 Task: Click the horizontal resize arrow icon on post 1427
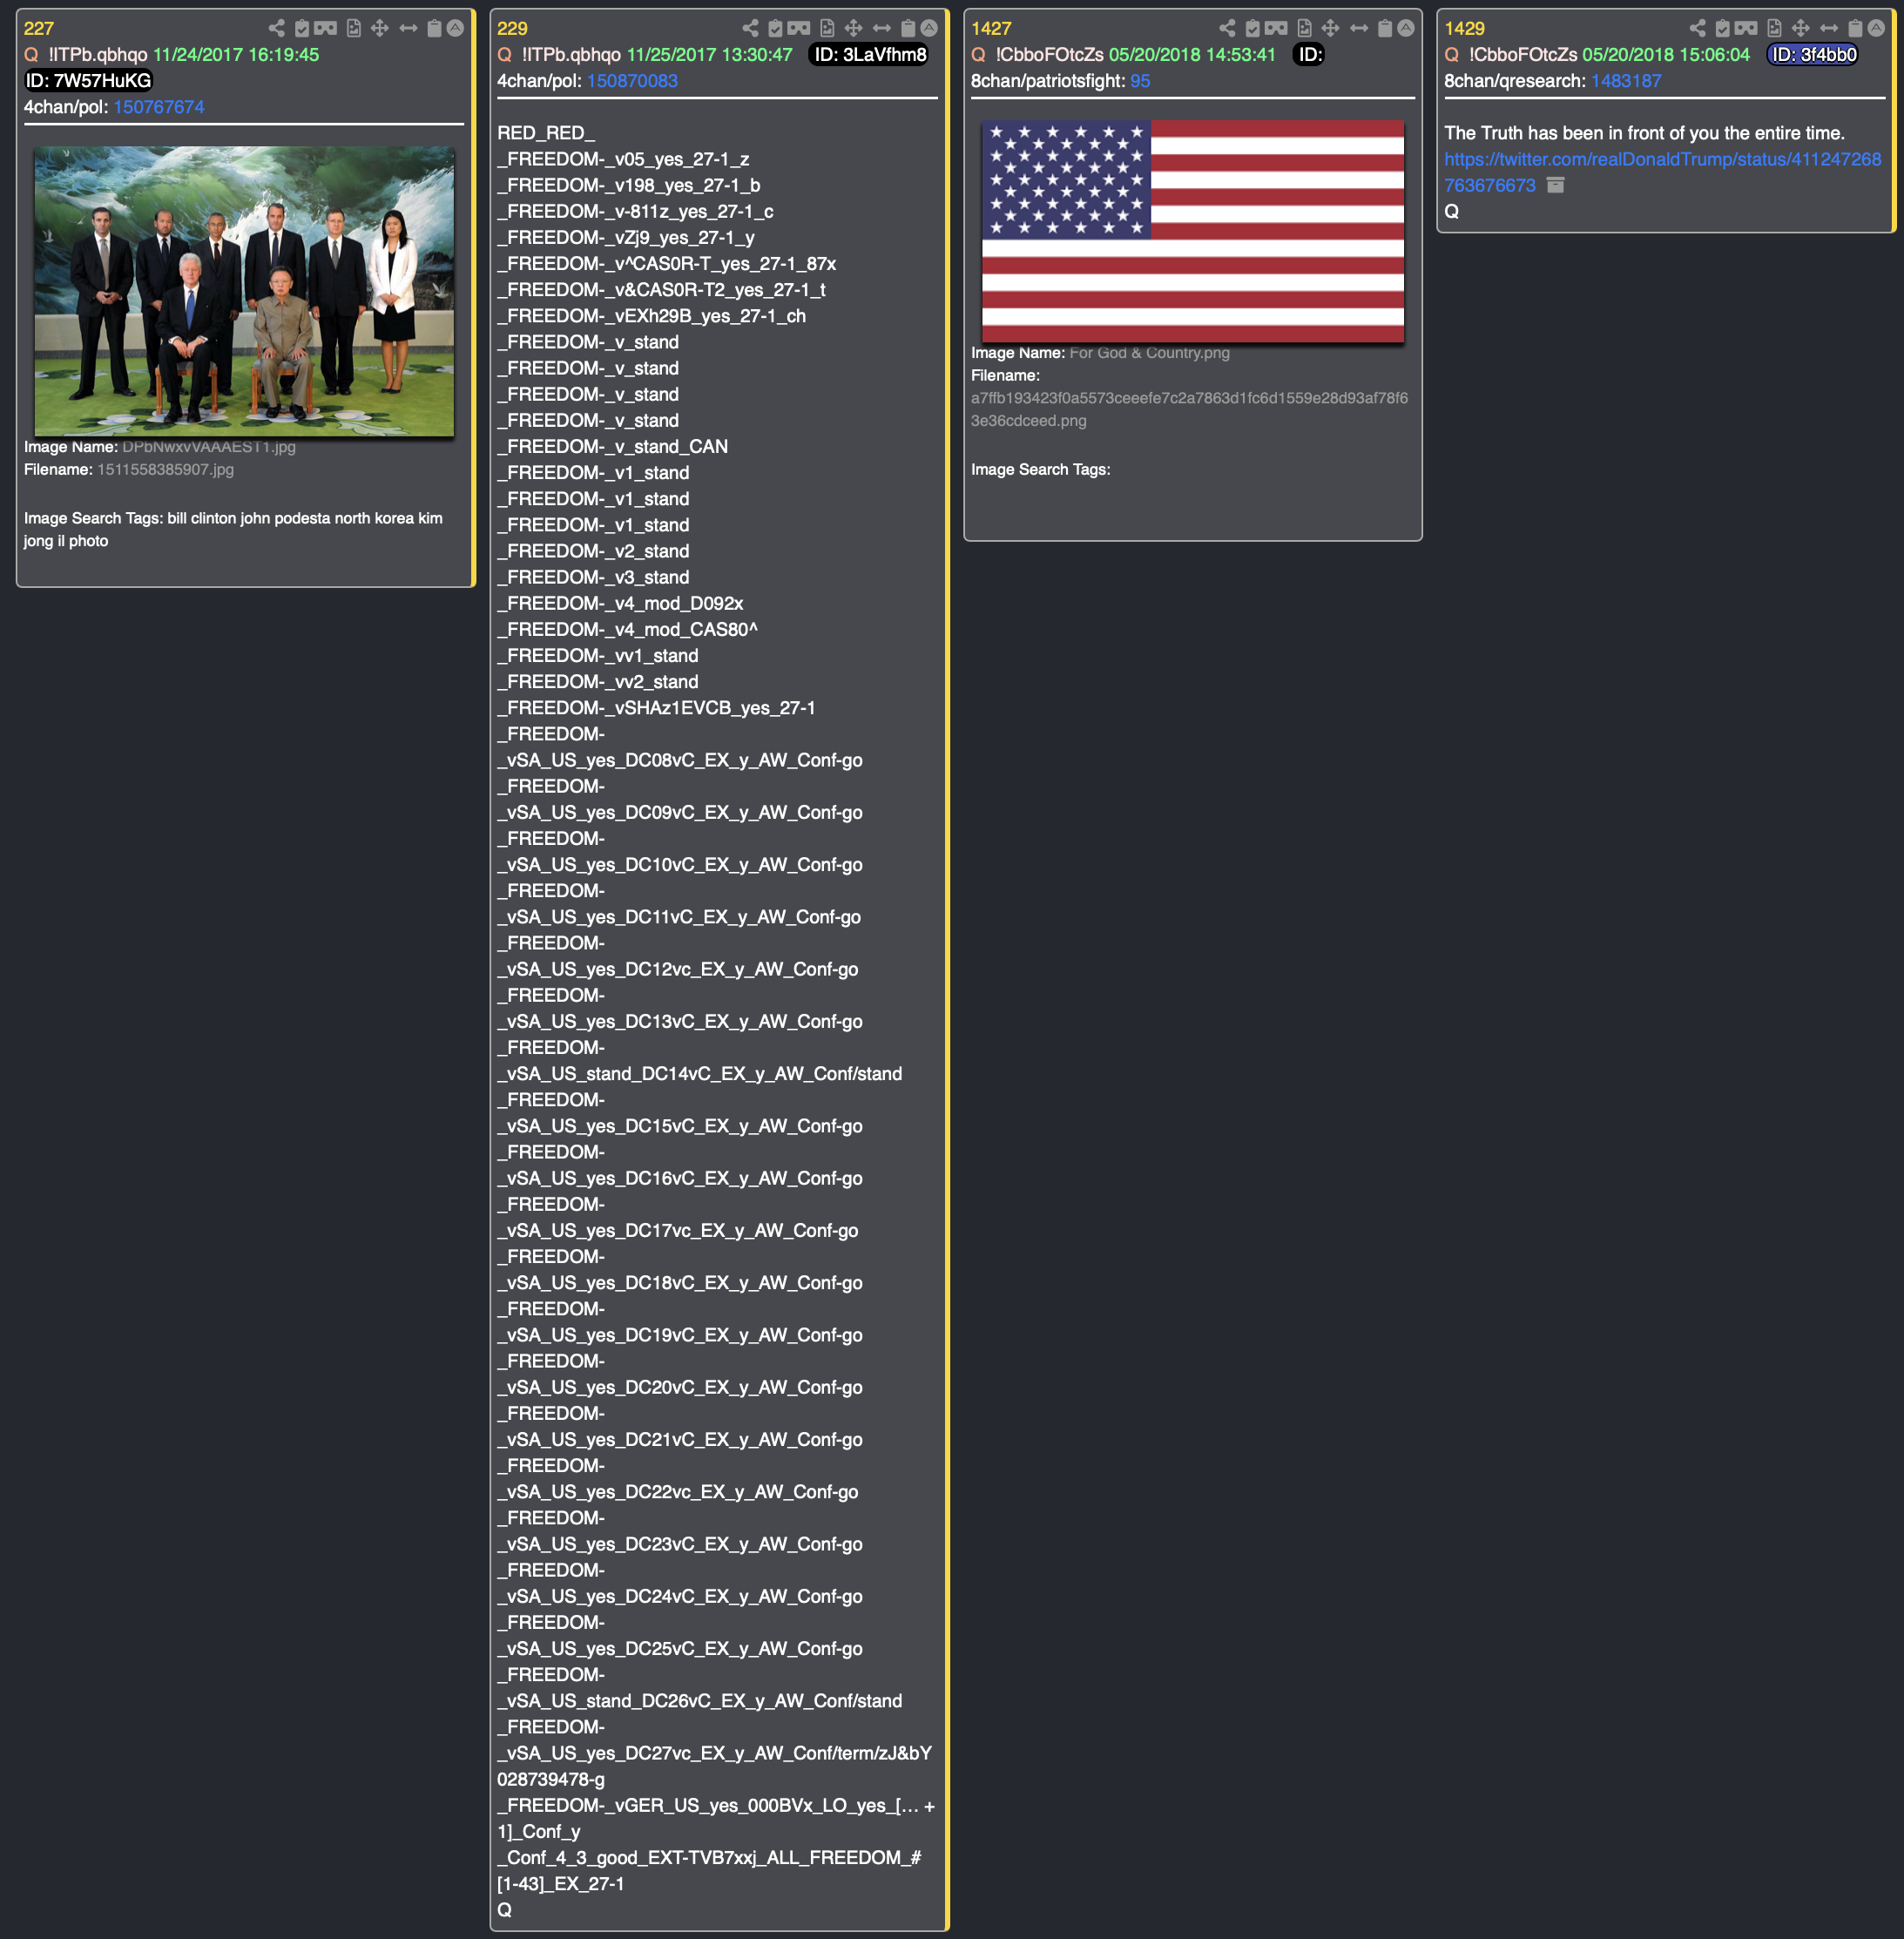click(1358, 28)
